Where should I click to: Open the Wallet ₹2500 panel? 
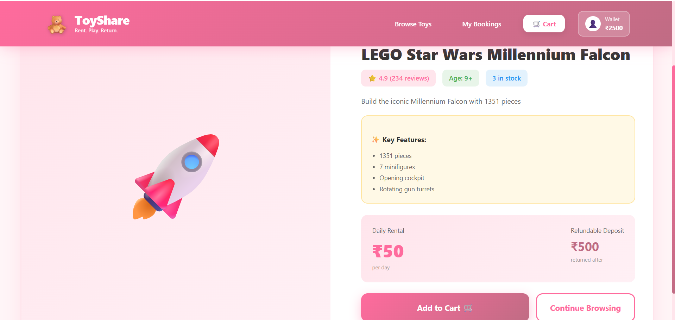pyautogui.click(x=604, y=24)
